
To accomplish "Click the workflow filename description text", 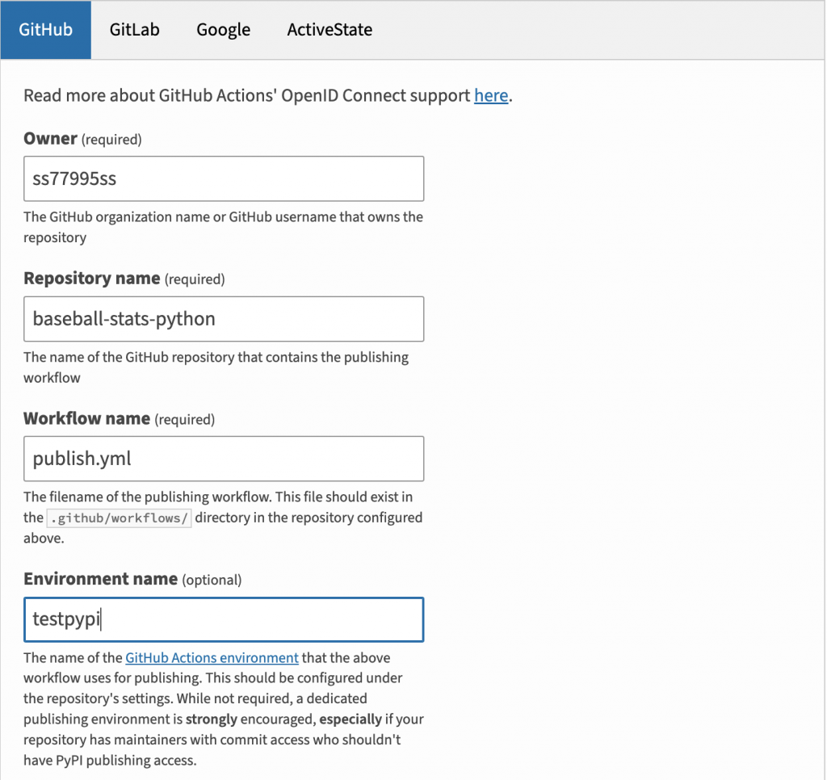I will point(223,518).
